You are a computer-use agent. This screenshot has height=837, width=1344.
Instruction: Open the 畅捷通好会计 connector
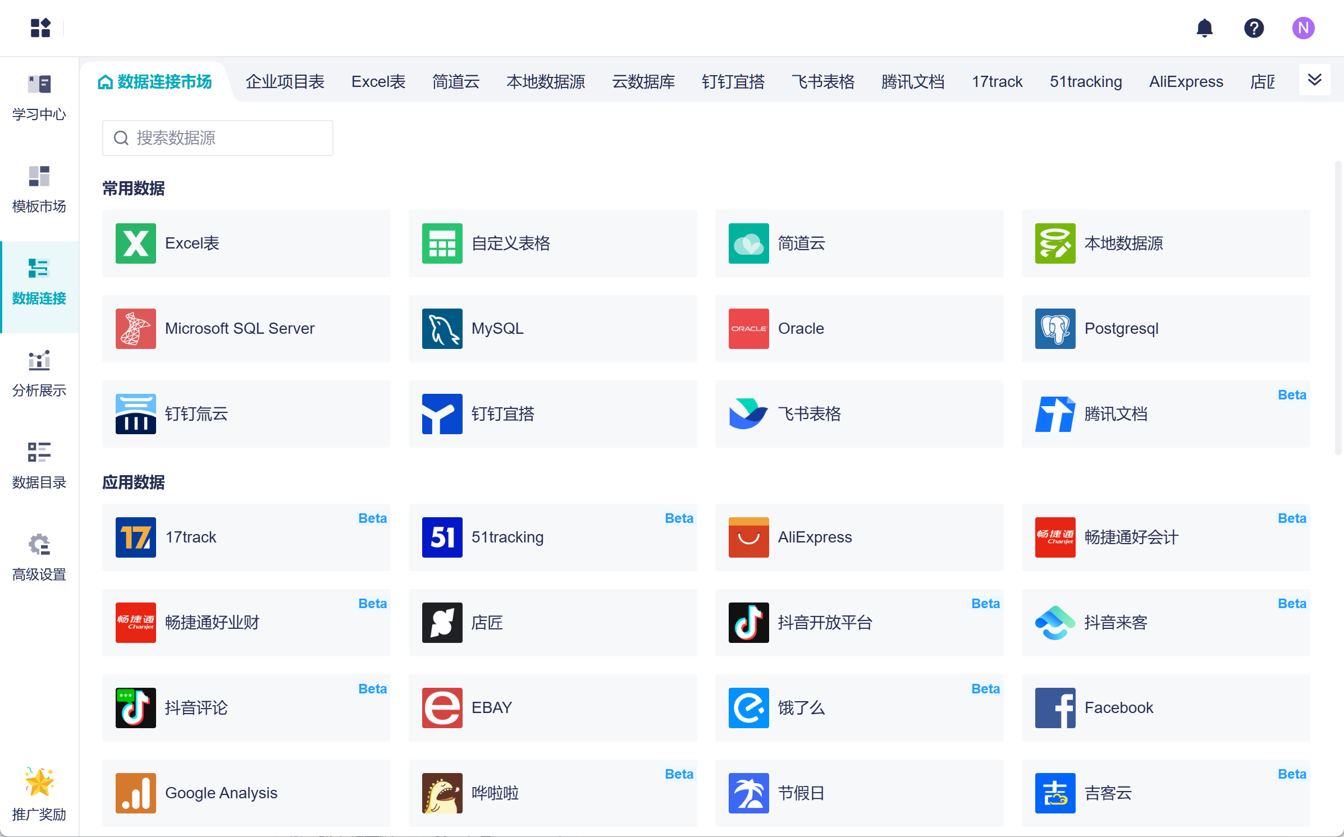pos(1166,537)
